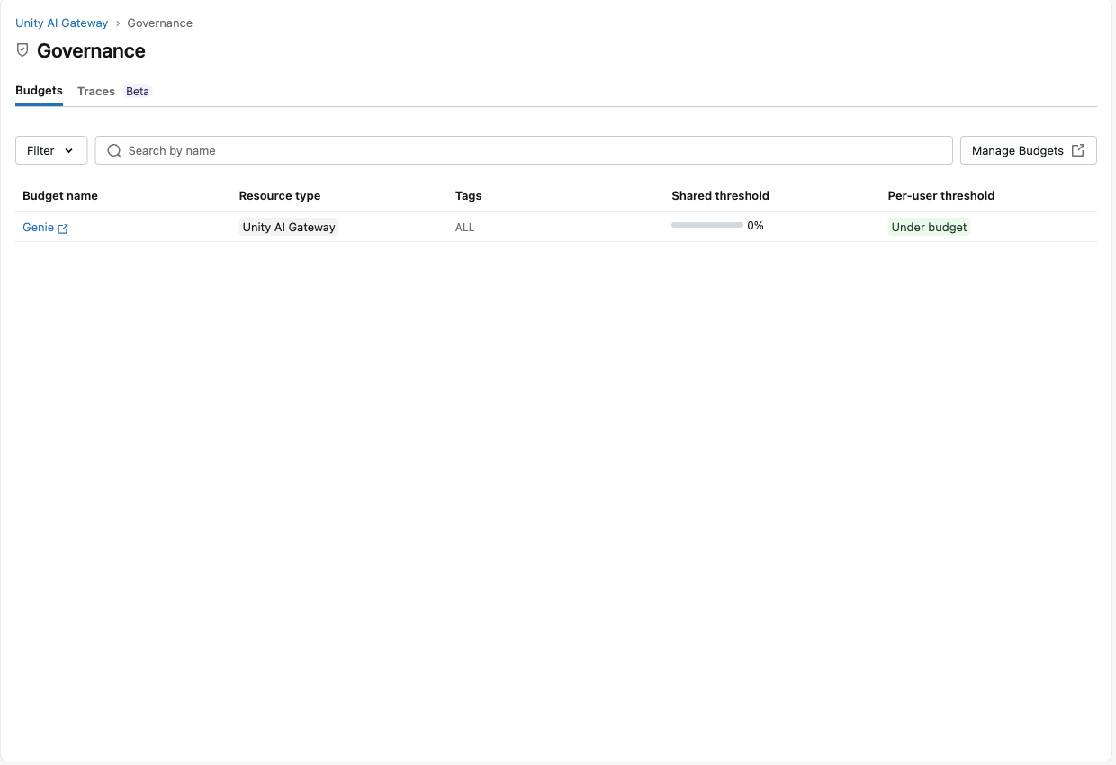Open the Filter dropdown

51,150
